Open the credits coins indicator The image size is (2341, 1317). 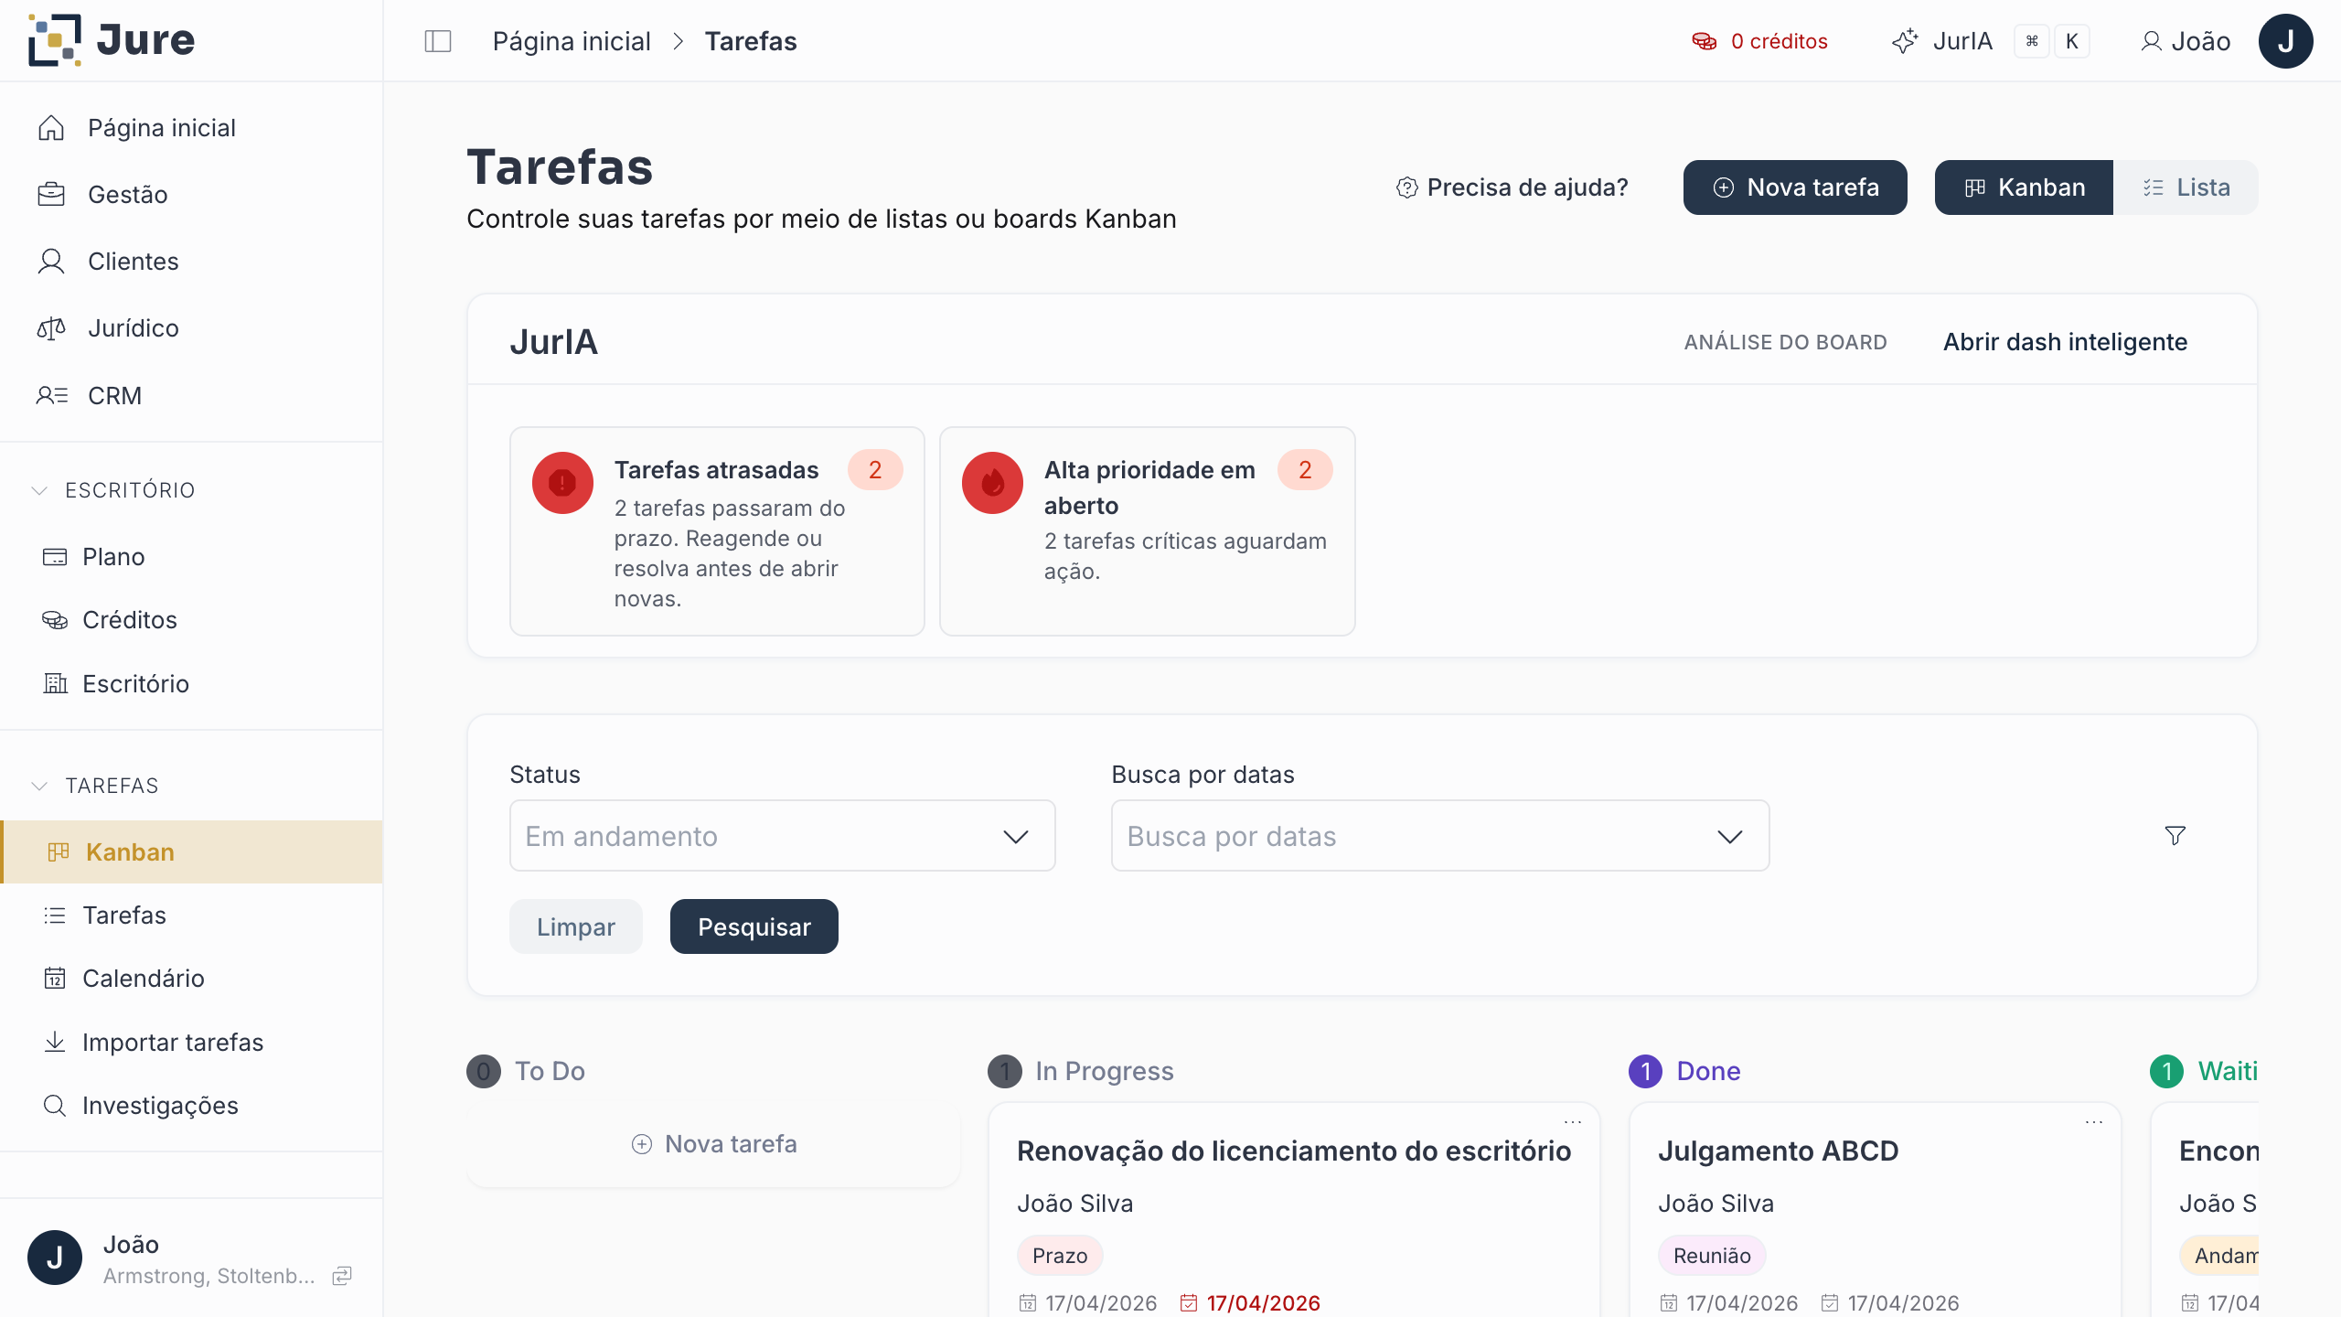coord(1759,41)
